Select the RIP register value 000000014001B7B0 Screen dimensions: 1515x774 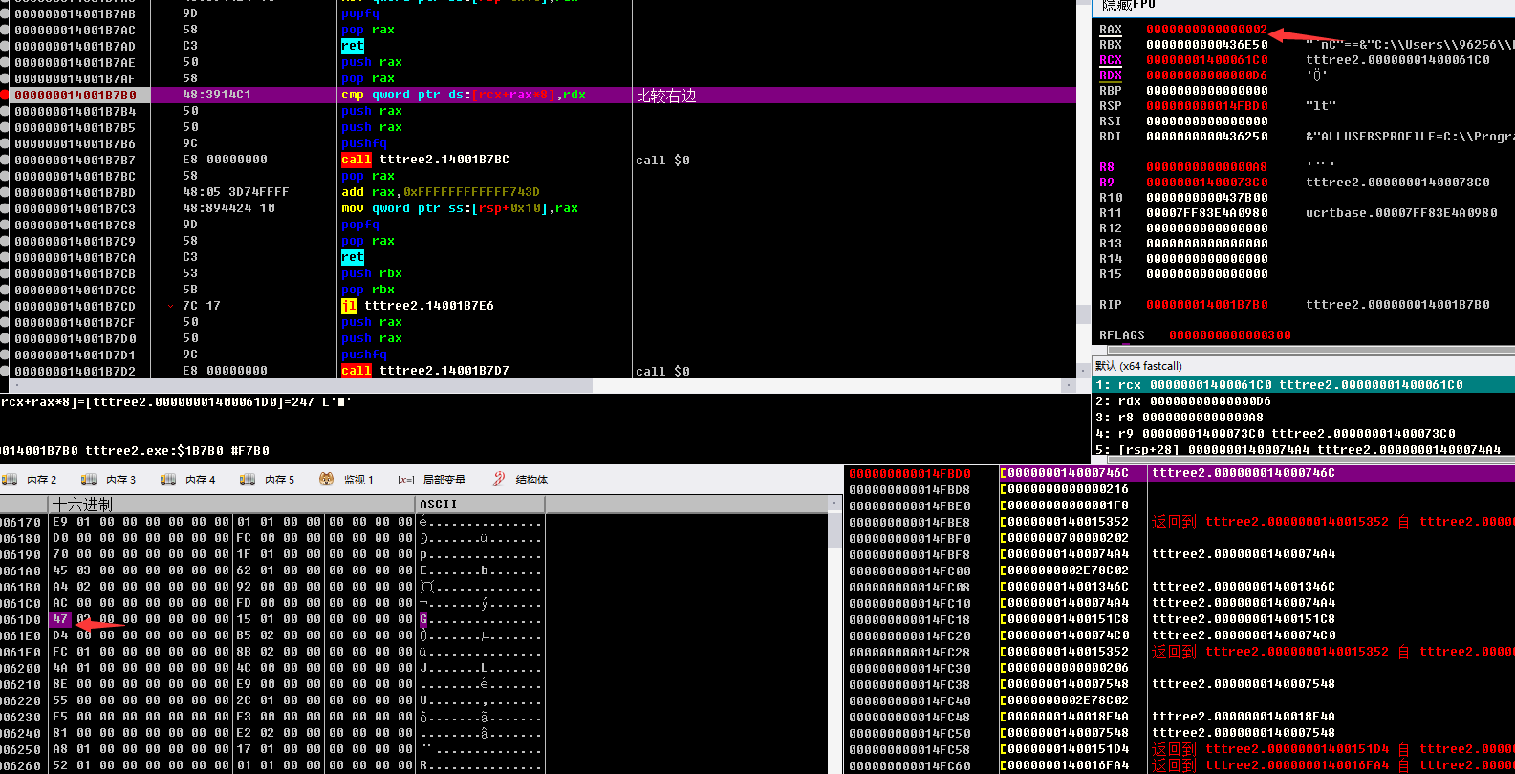(x=1207, y=305)
